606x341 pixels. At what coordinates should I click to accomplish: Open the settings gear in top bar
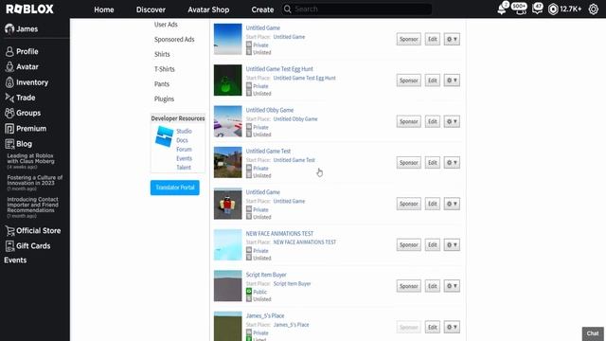point(594,9)
